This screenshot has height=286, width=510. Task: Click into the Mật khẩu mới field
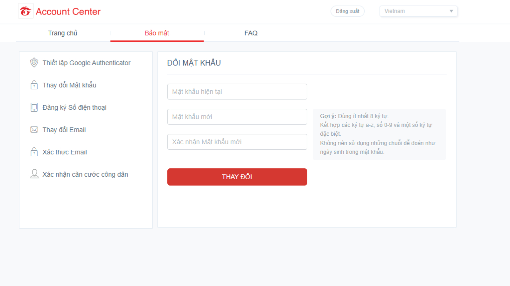coord(237,117)
